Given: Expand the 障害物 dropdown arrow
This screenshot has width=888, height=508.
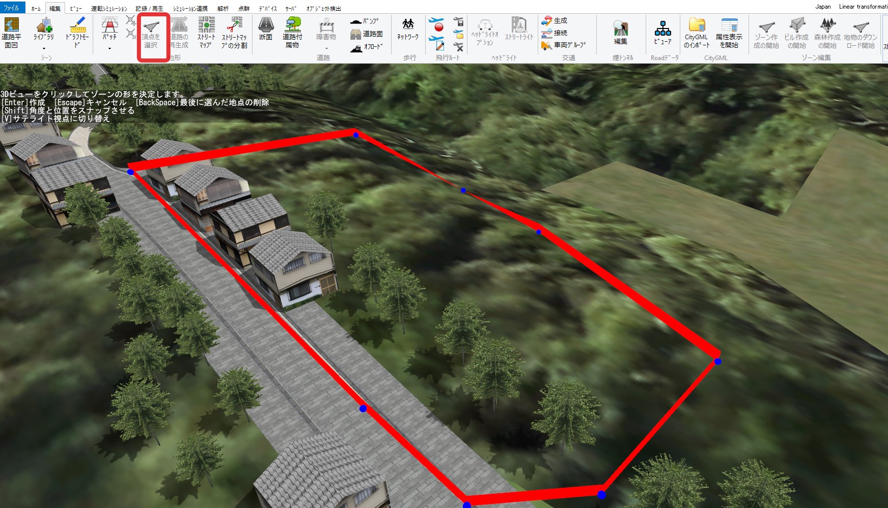Looking at the screenshot, I should [326, 49].
